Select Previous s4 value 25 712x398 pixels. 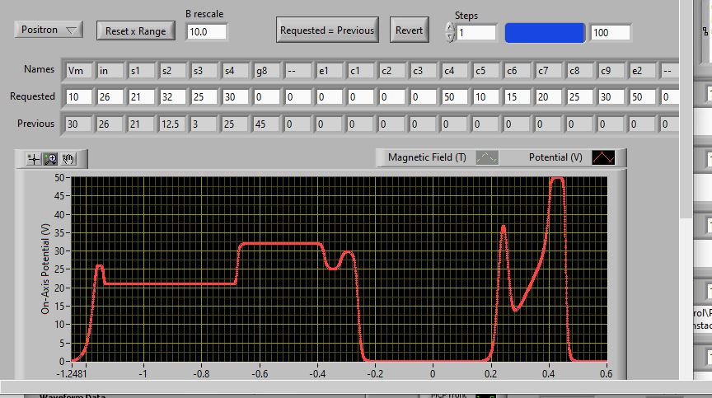click(236, 124)
